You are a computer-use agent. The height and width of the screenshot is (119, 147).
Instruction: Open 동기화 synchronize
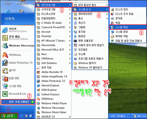[x=90, y=32]
